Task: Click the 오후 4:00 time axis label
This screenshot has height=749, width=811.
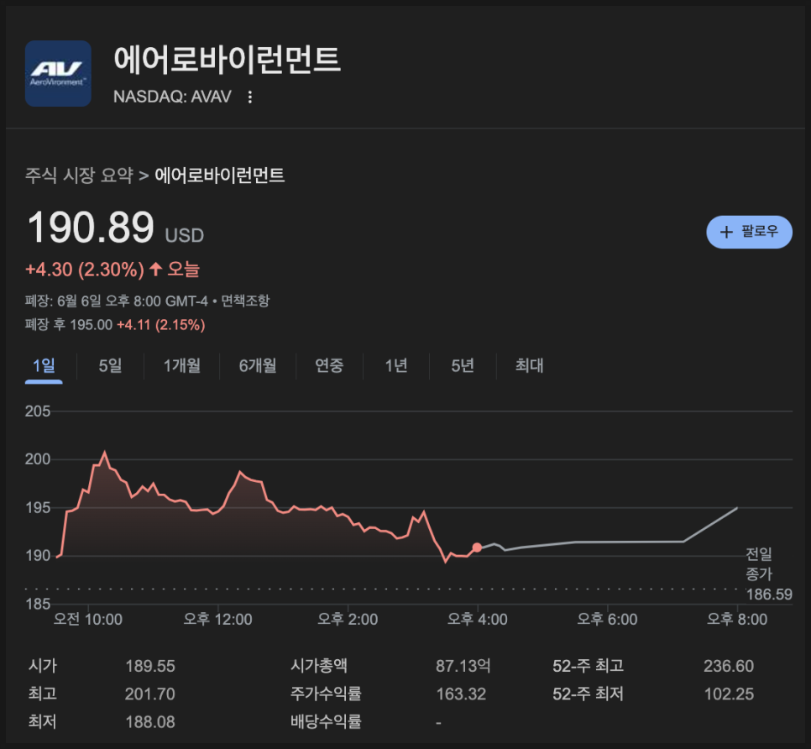Action: 477,619
